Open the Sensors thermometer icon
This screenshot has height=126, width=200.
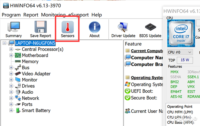point(67,30)
